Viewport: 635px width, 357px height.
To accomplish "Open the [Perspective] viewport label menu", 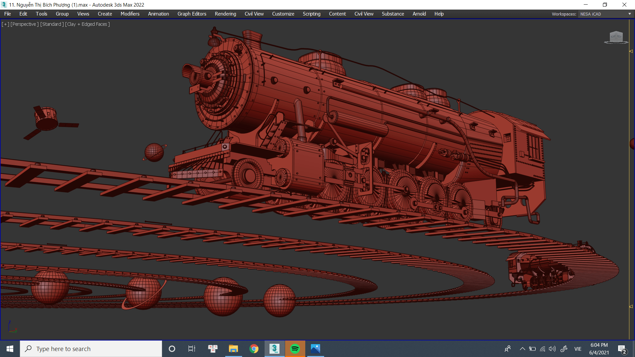I will (24, 24).
